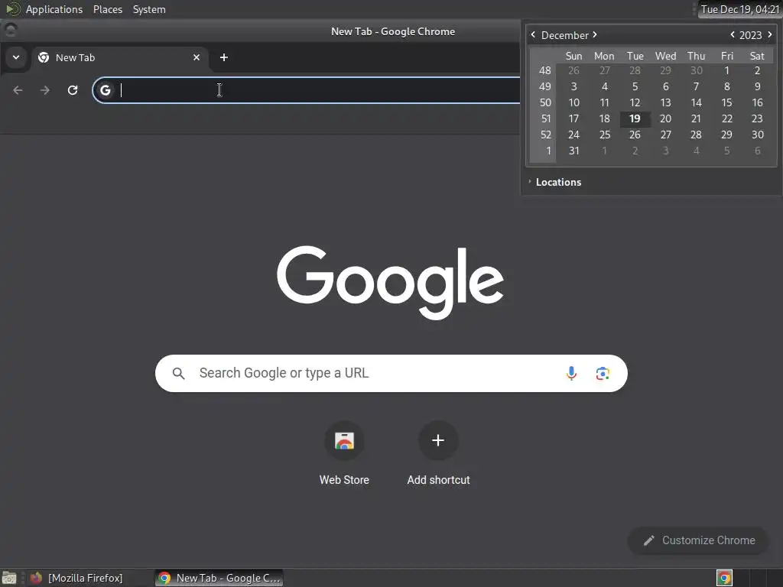Click the December month label
The width and height of the screenshot is (783, 587).
pyautogui.click(x=564, y=35)
